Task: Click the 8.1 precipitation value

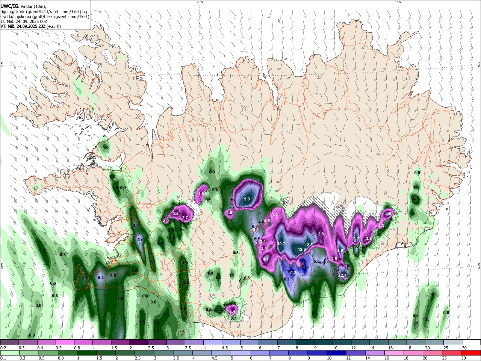Action: click(287, 279)
